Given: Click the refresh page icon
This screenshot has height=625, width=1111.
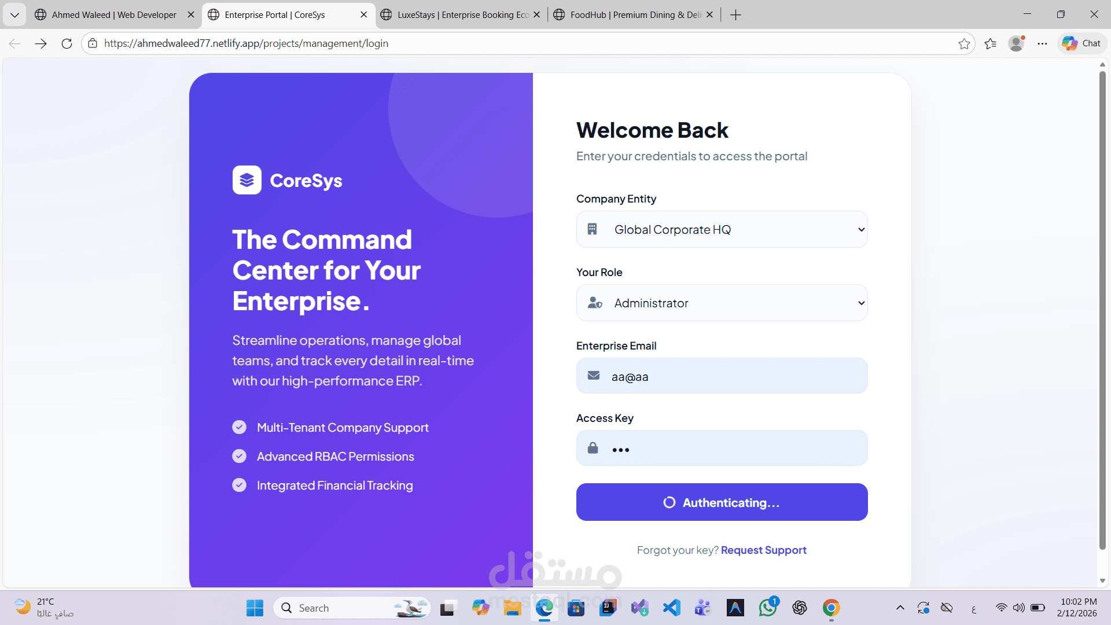Looking at the screenshot, I should tap(67, 43).
